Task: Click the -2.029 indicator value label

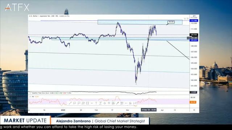Action: pyautogui.click(x=193, y=92)
